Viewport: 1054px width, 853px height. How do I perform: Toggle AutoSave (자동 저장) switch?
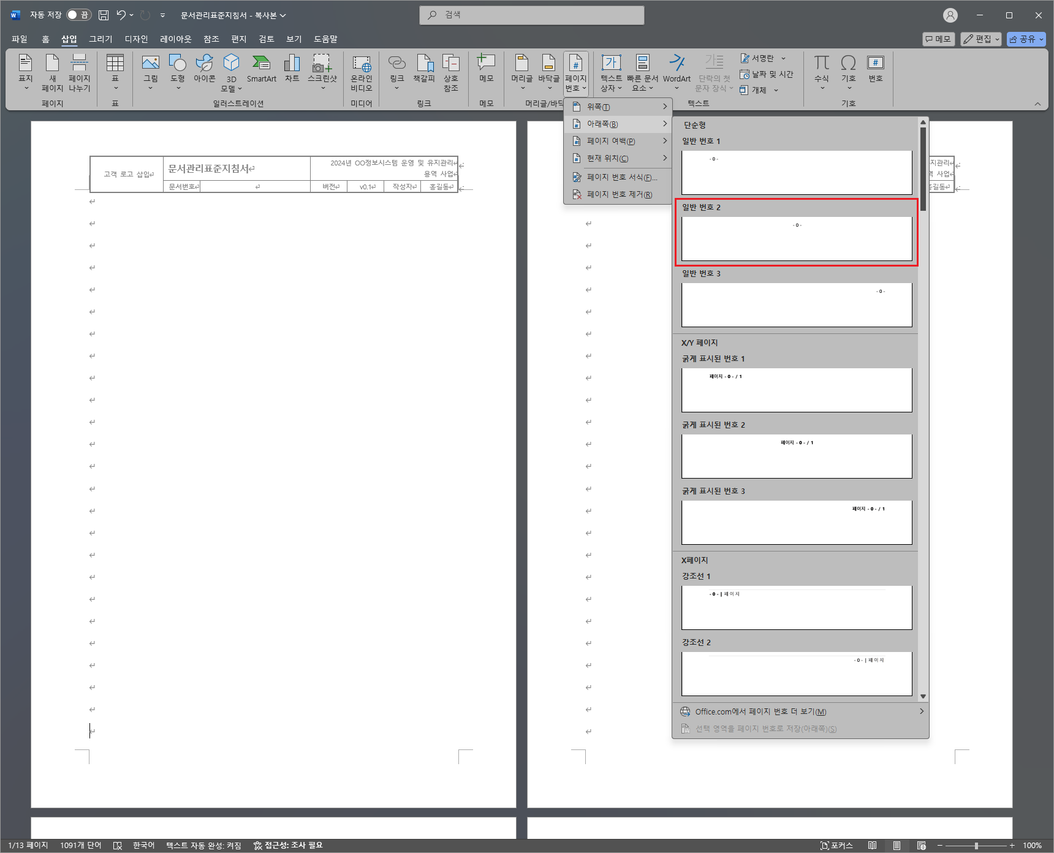78,15
